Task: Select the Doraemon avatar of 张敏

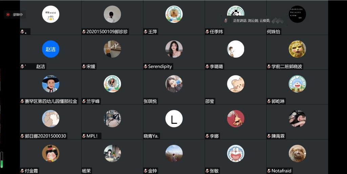Action: pos(236,153)
